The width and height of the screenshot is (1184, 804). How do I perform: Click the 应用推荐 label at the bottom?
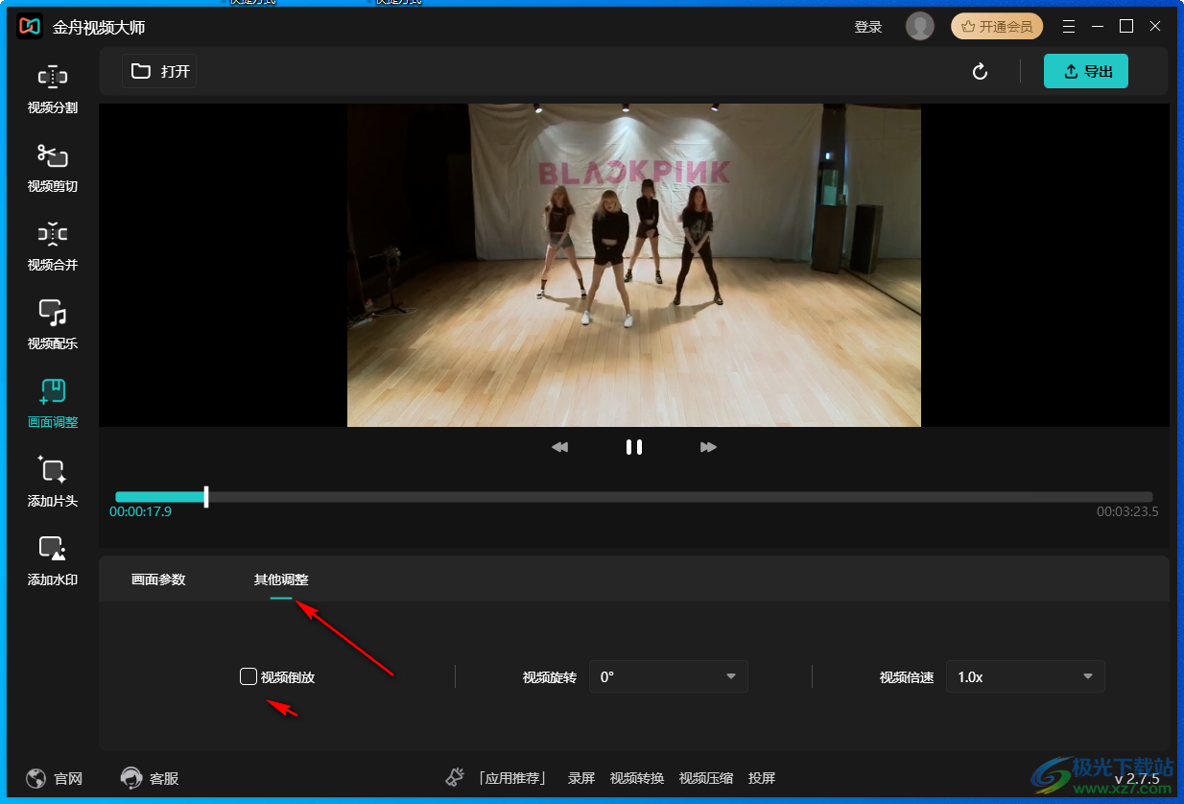[x=510, y=778]
